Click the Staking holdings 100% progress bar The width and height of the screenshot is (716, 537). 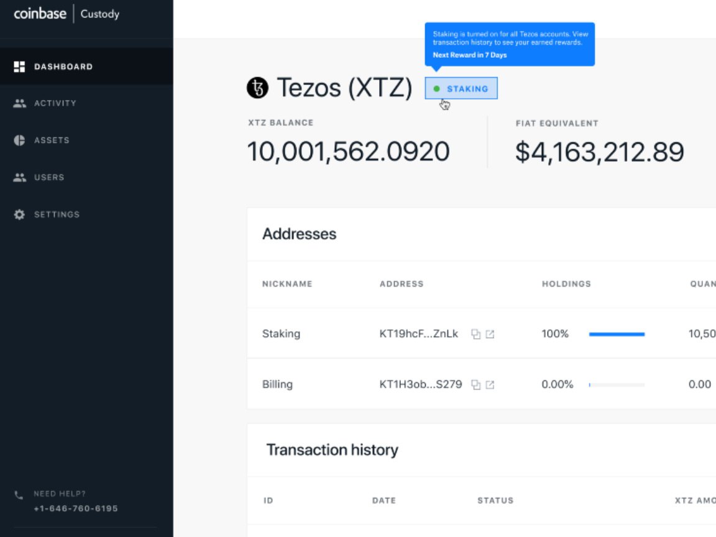617,334
